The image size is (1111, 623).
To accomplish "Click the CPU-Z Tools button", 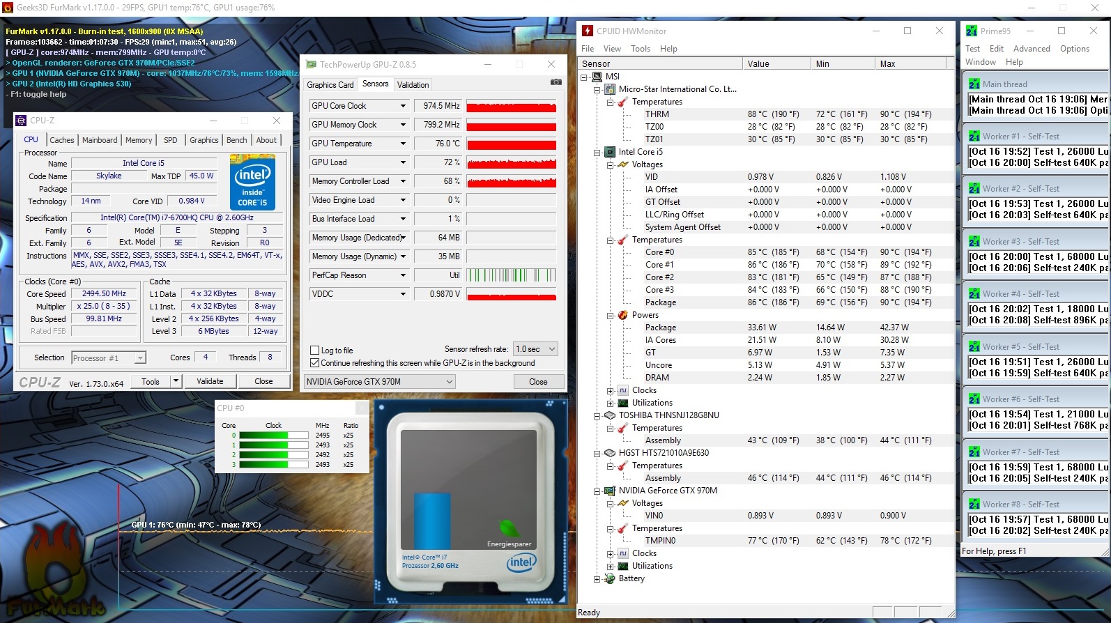I will pos(151,381).
